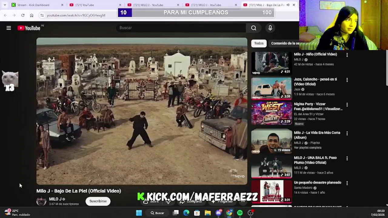Switch to the Stream - Kick Dashboard tab

tap(33, 5)
